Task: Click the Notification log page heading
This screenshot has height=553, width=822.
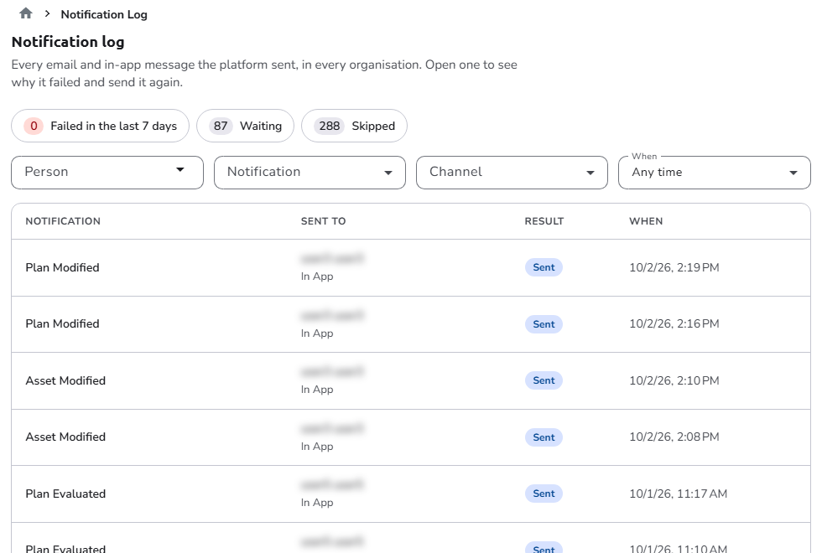Action: click(68, 42)
